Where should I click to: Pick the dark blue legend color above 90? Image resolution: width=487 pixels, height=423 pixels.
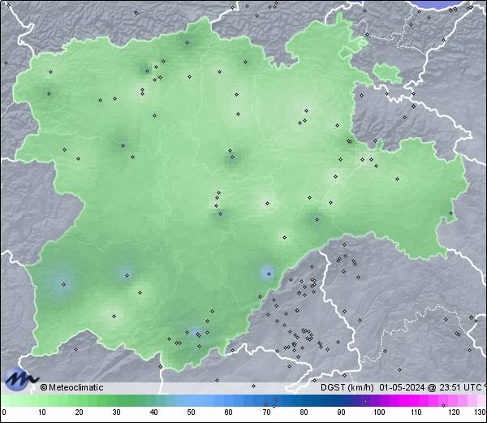click(341, 400)
